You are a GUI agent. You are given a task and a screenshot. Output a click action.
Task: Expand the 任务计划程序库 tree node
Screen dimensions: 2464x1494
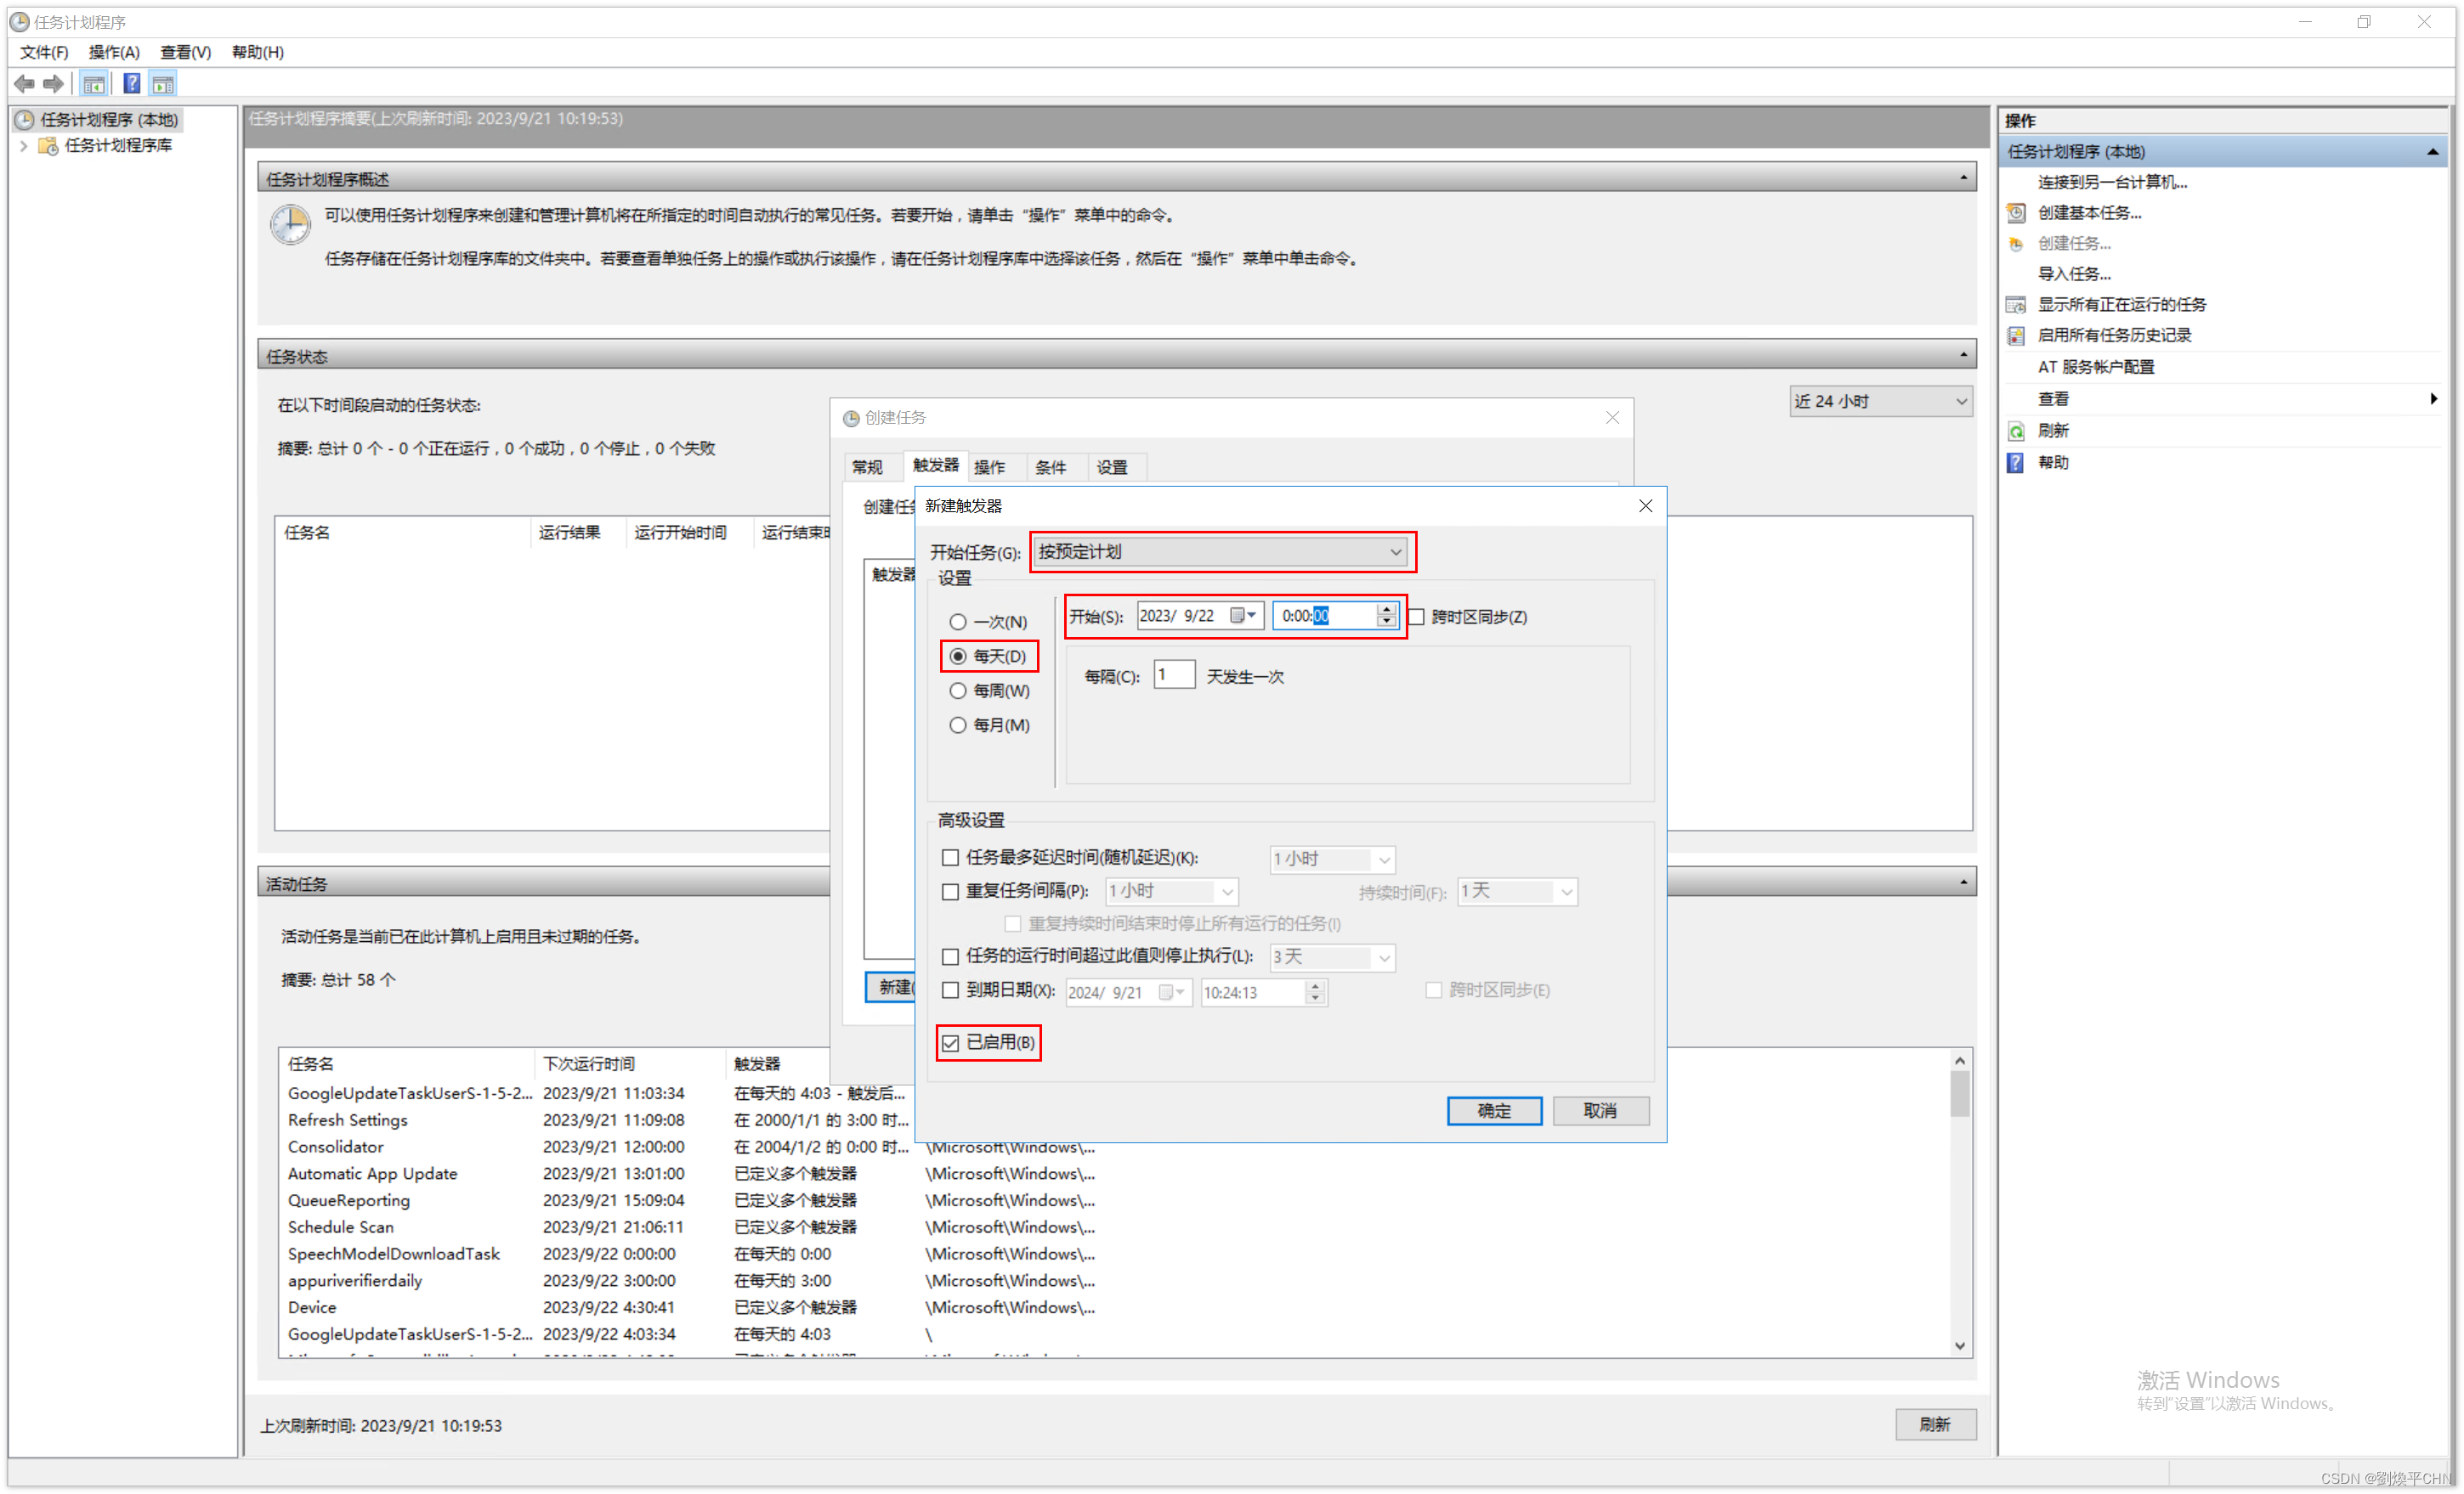(23, 146)
